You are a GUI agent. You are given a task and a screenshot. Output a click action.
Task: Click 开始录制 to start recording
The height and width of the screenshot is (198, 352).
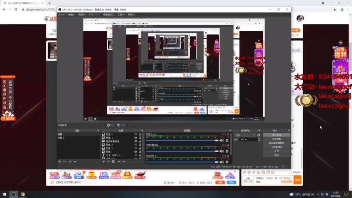(276, 139)
